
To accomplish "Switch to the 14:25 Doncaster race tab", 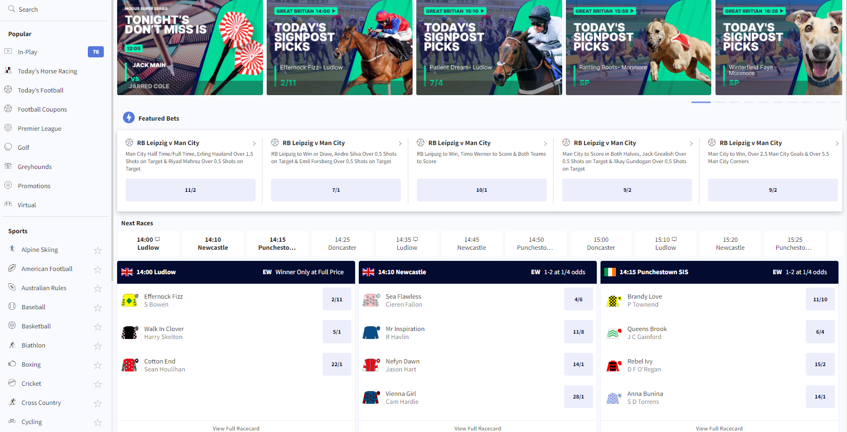I will [342, 244].
